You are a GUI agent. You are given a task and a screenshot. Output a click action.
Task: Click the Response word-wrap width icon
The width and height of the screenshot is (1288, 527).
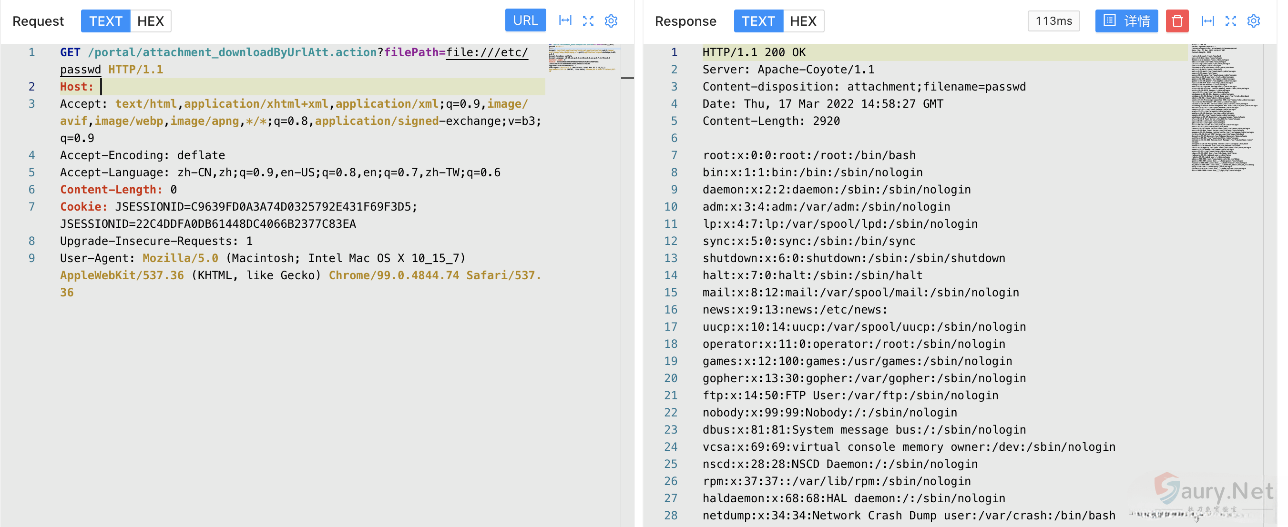click(x=1207, y=20)
